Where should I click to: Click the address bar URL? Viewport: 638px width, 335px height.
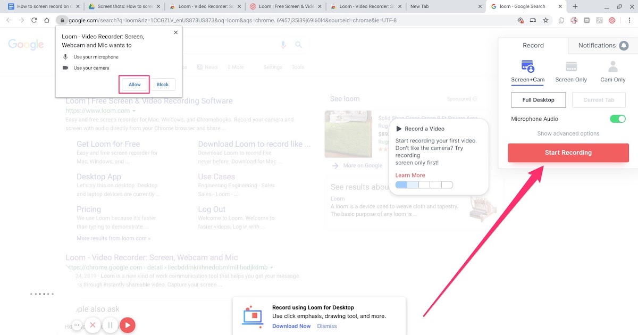pyautogui.click(x=232, y=20)
